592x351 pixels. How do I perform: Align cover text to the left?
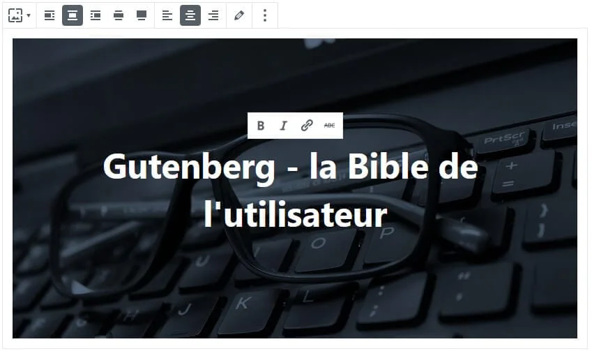167,15
